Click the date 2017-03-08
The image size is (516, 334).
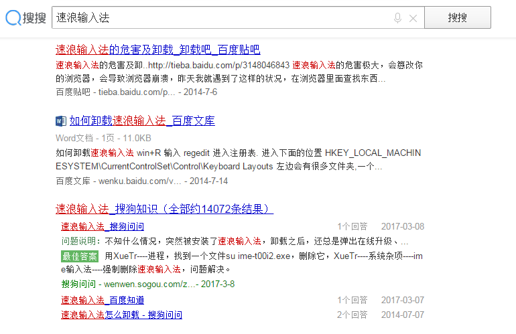pyautogui.click(x=403, y=226)
